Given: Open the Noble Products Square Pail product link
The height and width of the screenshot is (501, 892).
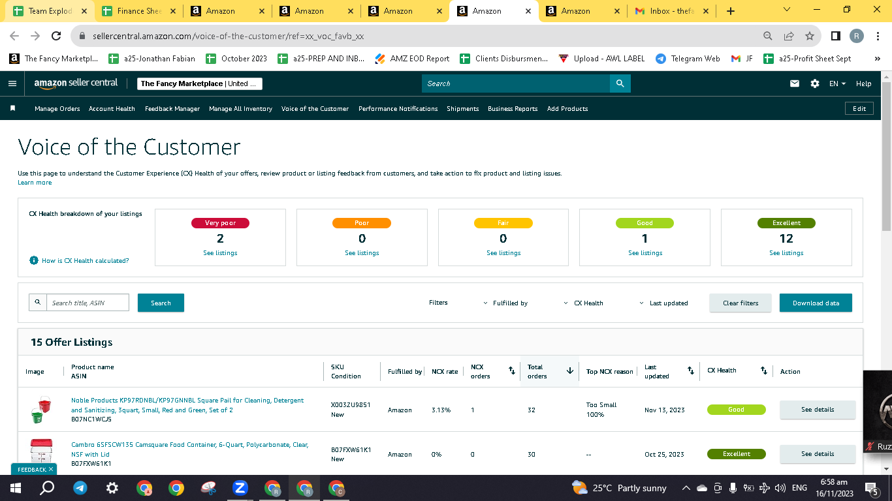Looking at the screenshot, I should pyautogui.click(x=187, y=405).
